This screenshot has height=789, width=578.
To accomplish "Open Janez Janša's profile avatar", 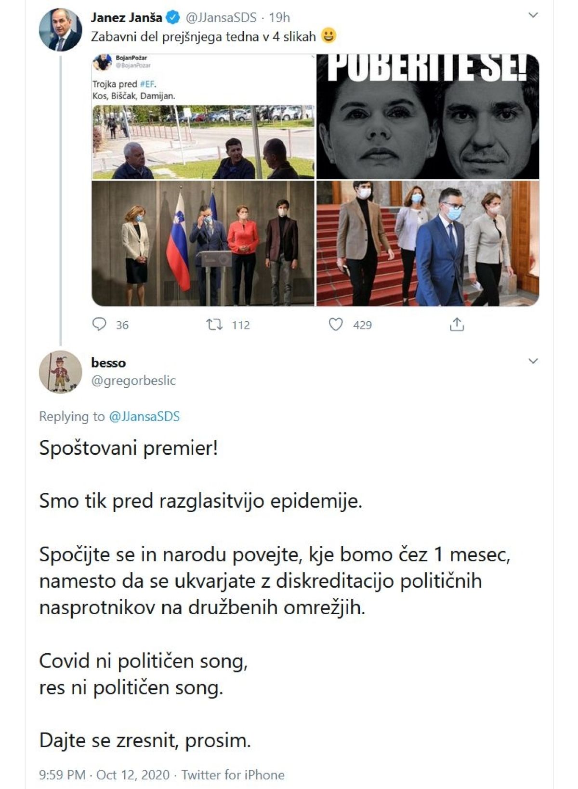I will [x=60, y=29].
